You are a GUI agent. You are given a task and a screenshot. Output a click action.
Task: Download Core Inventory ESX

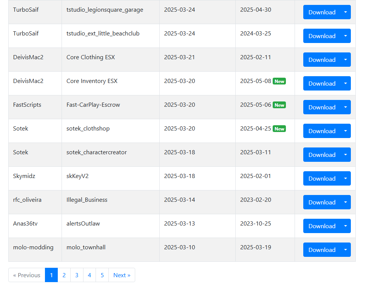[322, 83]
